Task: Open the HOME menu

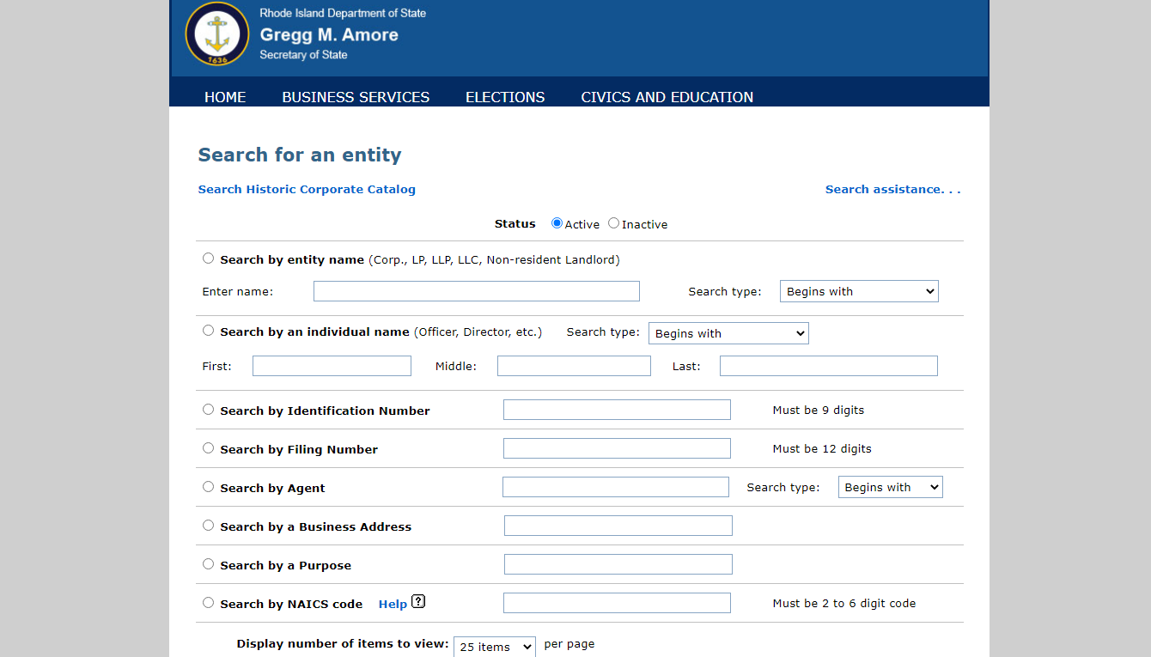Action: pyautogui.click(x=225, y=97)
